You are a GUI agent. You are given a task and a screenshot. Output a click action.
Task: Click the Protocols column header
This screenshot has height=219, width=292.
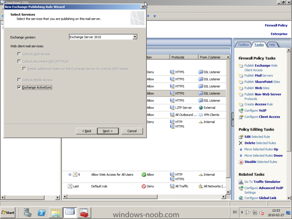(x=184, y=57)
